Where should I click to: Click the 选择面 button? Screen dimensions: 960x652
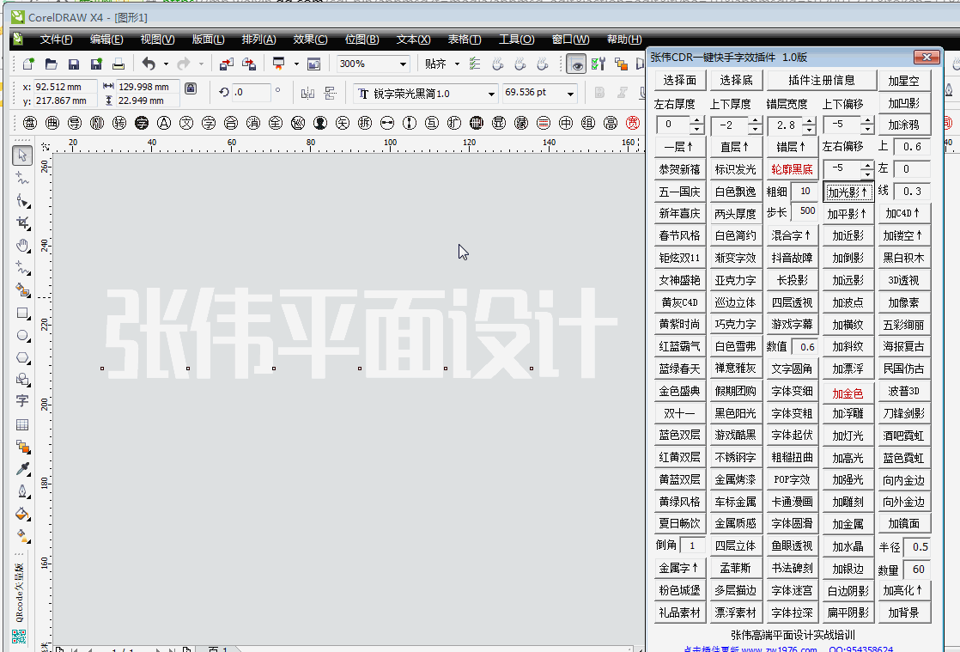pyautogui.click(x=679, y=80)
